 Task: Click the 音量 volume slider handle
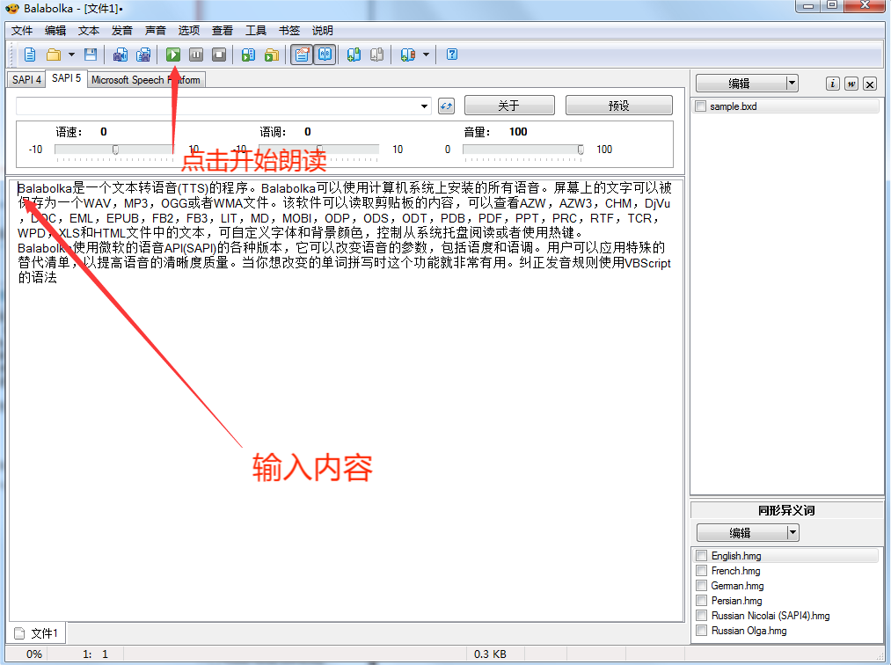pos(581,150)
